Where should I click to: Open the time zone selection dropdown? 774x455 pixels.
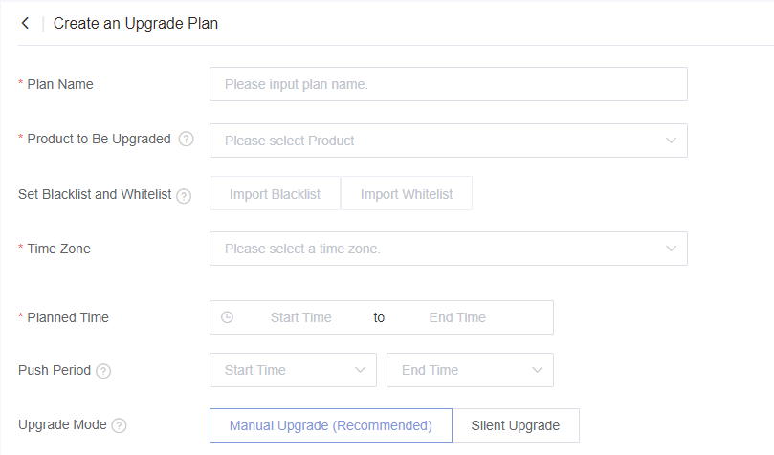(448, 249)
